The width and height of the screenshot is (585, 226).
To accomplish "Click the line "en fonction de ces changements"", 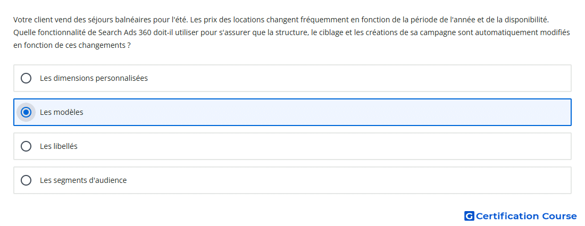I will point(72,46).
